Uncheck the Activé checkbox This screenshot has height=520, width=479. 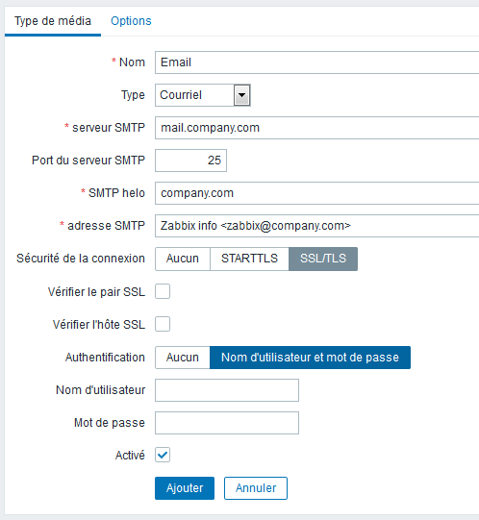tap(163, 455)
